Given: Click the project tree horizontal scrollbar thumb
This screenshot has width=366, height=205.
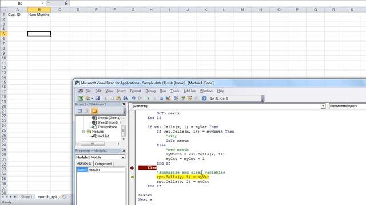Looking at the screenshot, I should (93, 143).
